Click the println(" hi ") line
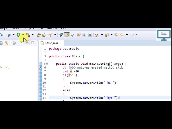 tap(94, 83)
